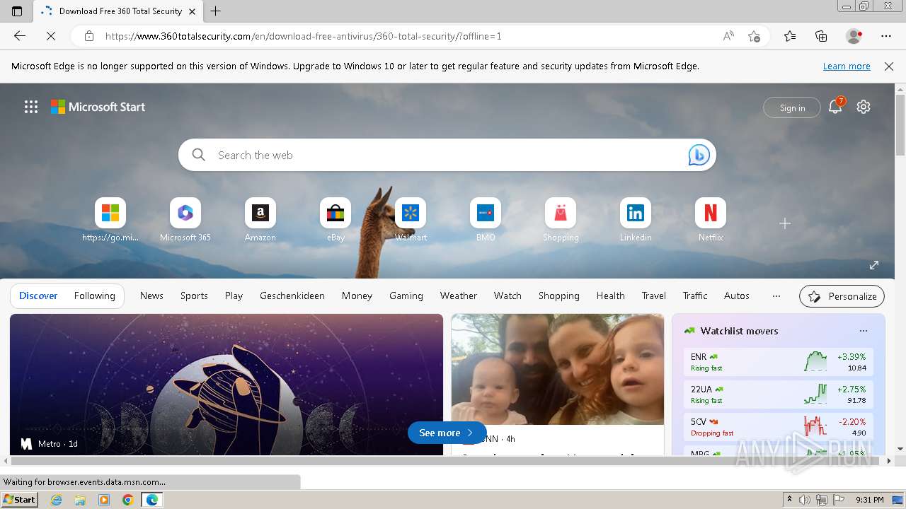Open the Money category

tap(357, 296)
